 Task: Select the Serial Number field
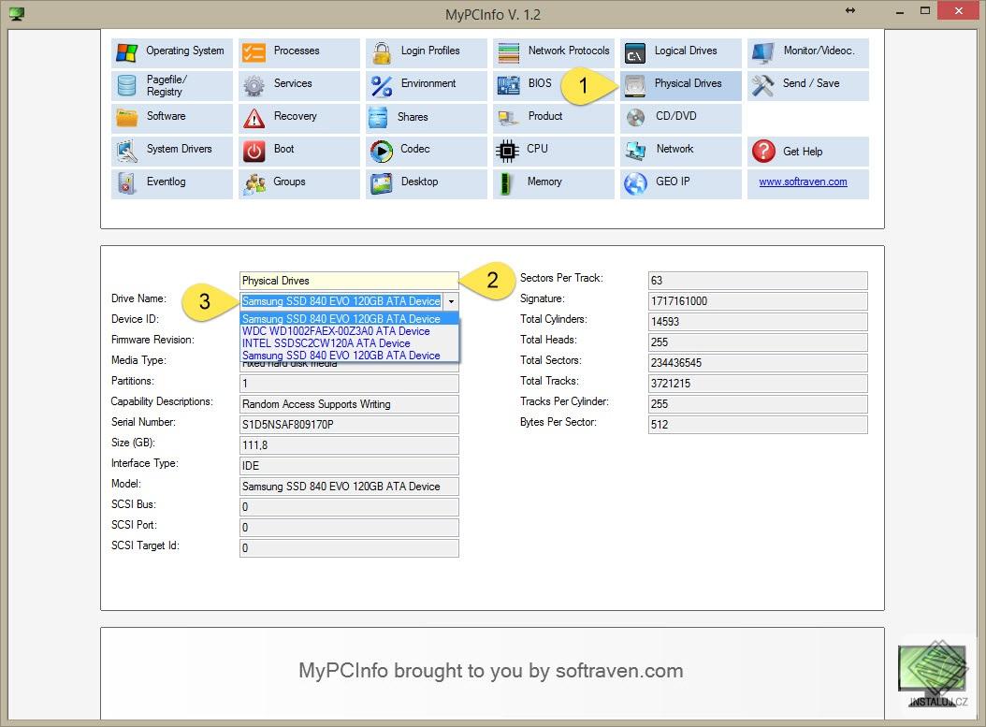(348, 424)
